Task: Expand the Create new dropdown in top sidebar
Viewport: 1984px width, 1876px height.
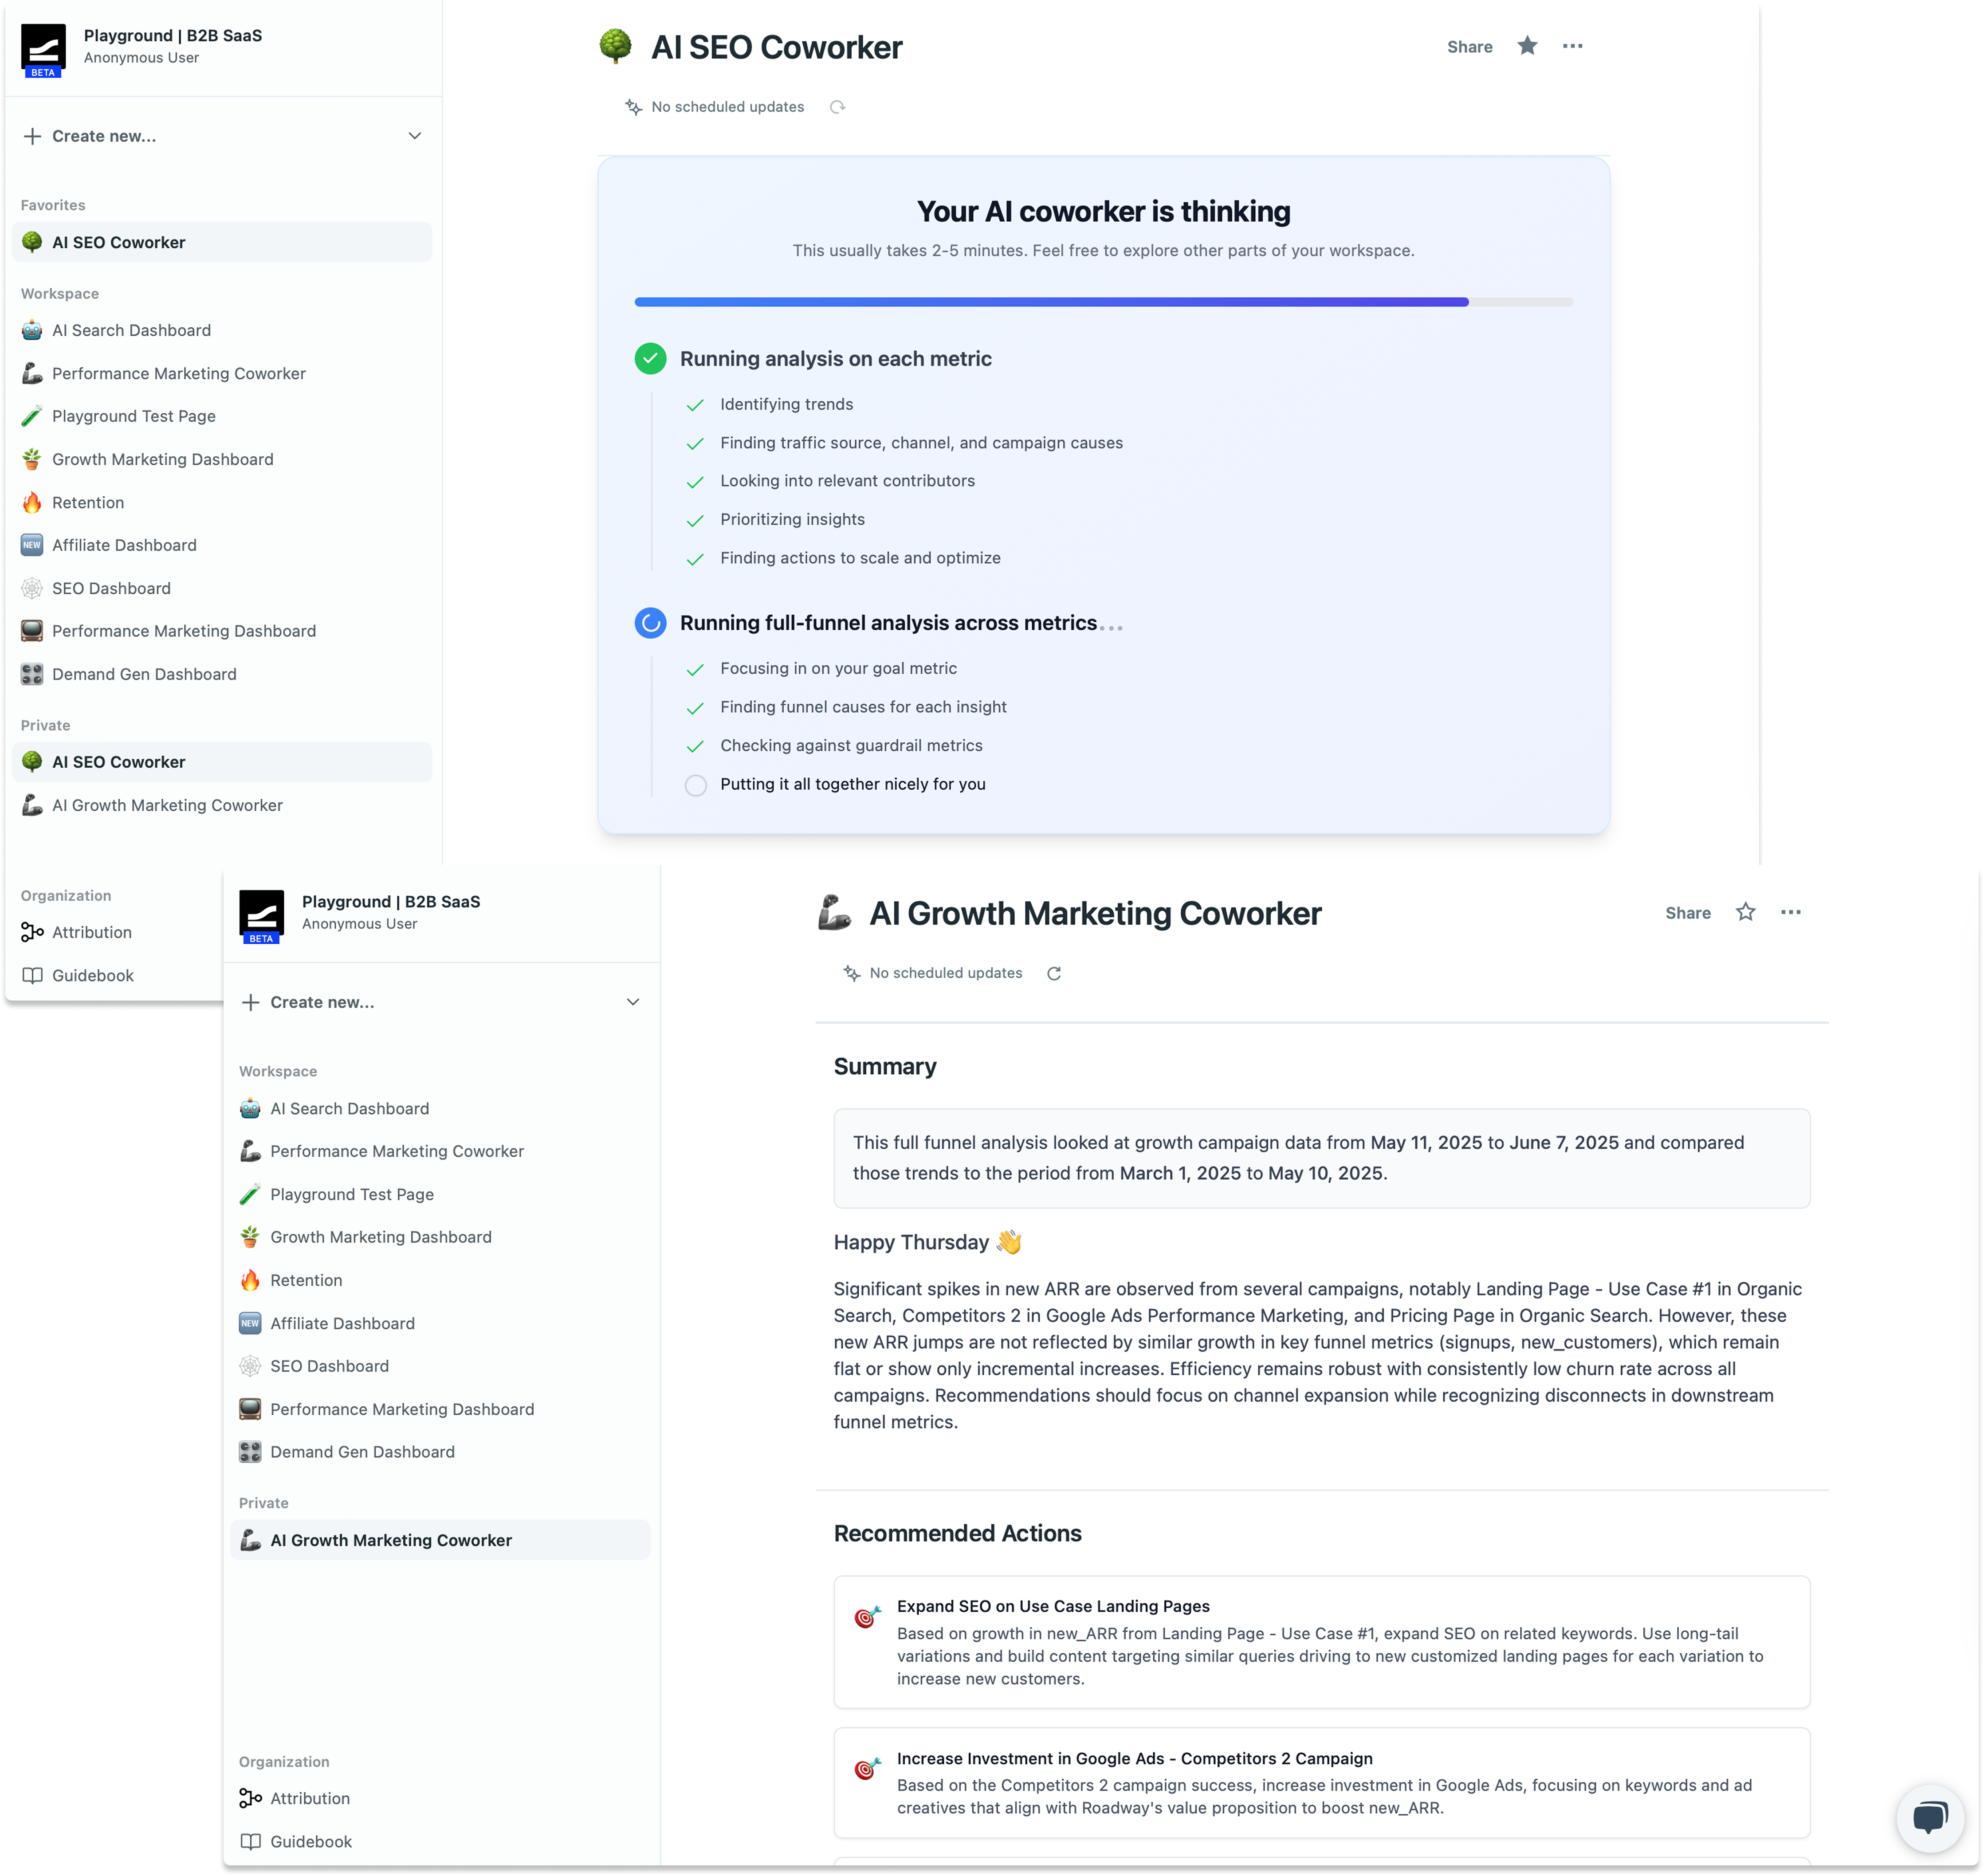Action: point(415,136)
